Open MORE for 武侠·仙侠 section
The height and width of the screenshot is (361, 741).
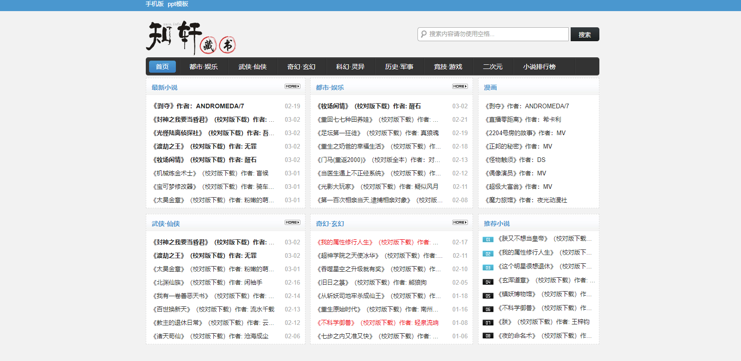pyautogui.click(x=293, y=223)
